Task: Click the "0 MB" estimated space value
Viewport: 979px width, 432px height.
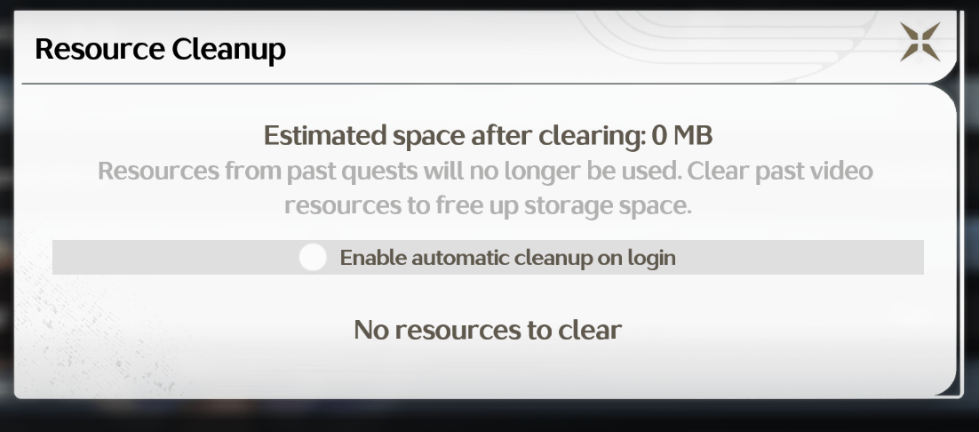Action: [x=683, y=136]
